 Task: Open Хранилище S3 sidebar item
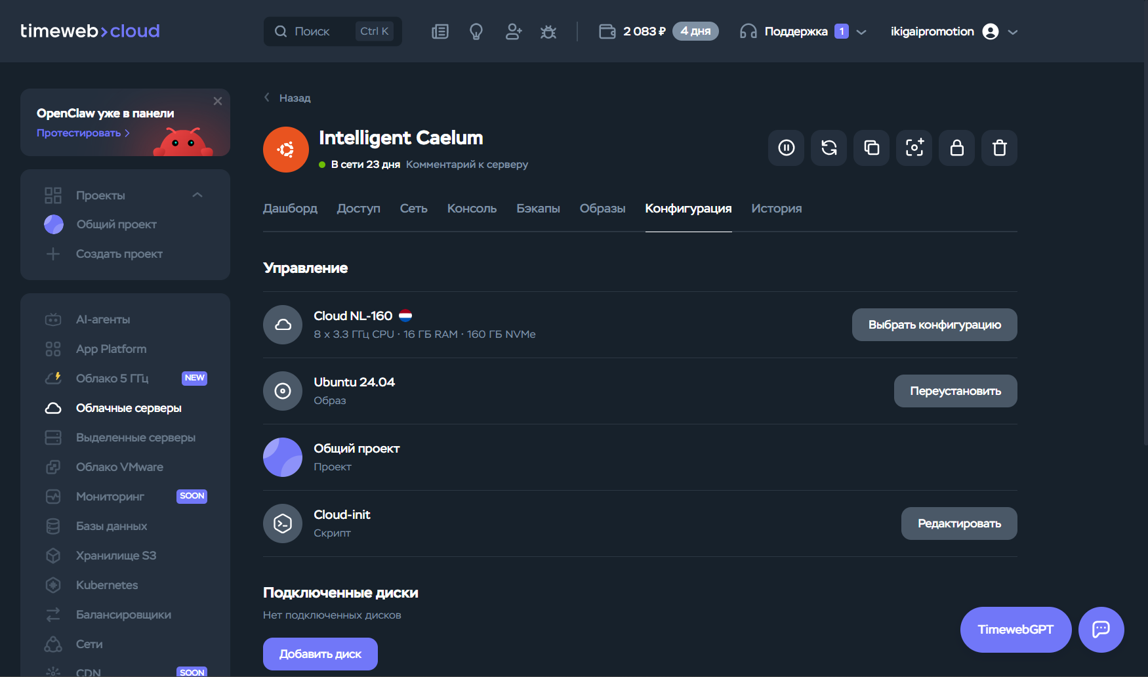point(115,556)
